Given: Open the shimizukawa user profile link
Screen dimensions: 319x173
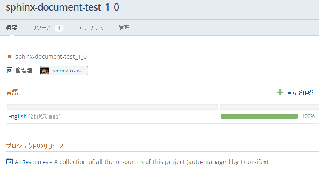Looking at the screenshot, I should coord(68,71).
